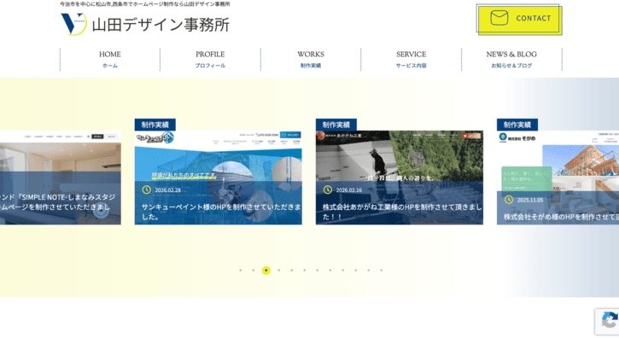
Task: Go to the HOME ホーム menu item
Action: click(x=110, y=60)
